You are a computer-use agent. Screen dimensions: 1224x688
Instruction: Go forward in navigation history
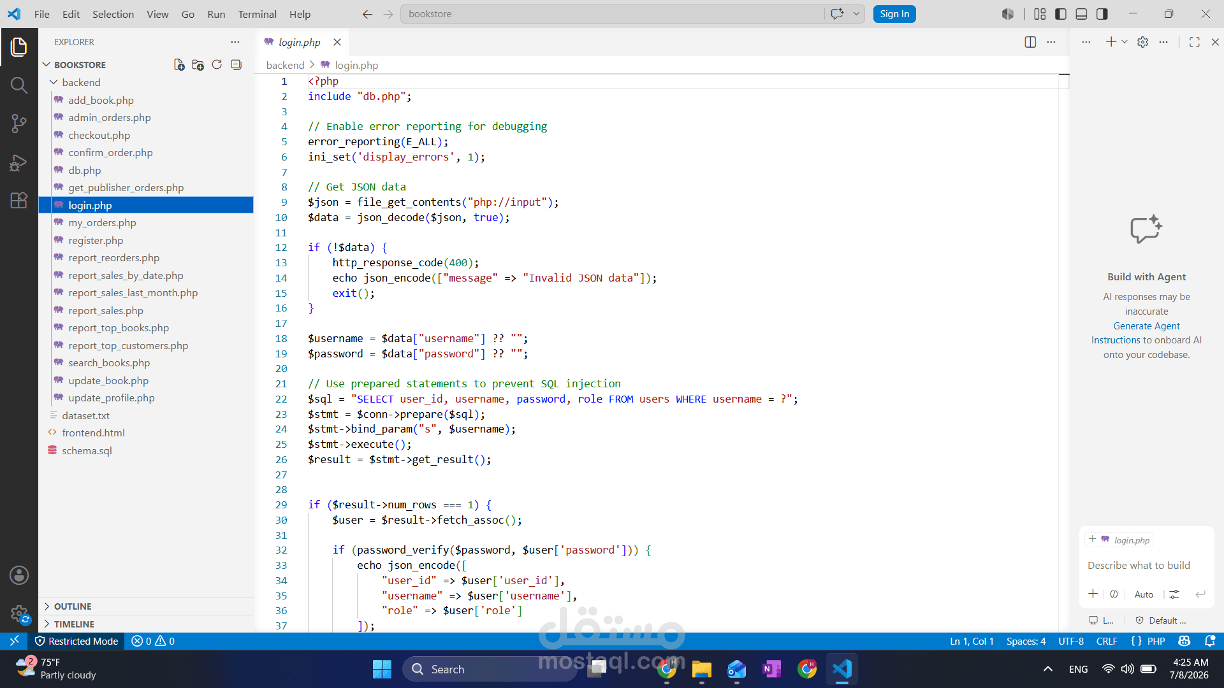tap(388, 14)
